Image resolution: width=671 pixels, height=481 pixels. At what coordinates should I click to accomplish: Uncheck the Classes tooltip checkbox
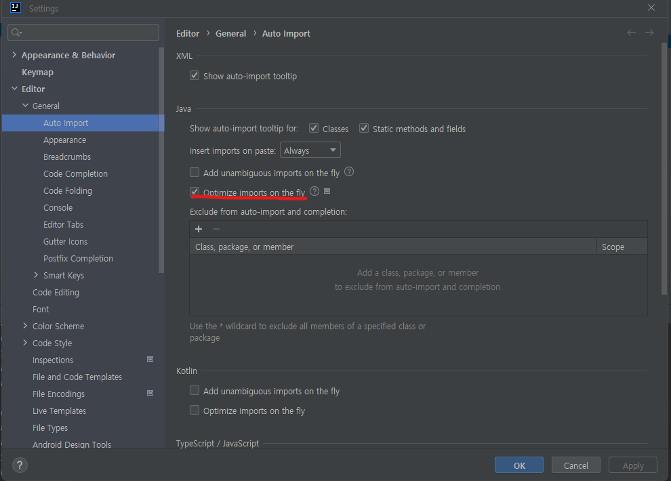[314, 128]
